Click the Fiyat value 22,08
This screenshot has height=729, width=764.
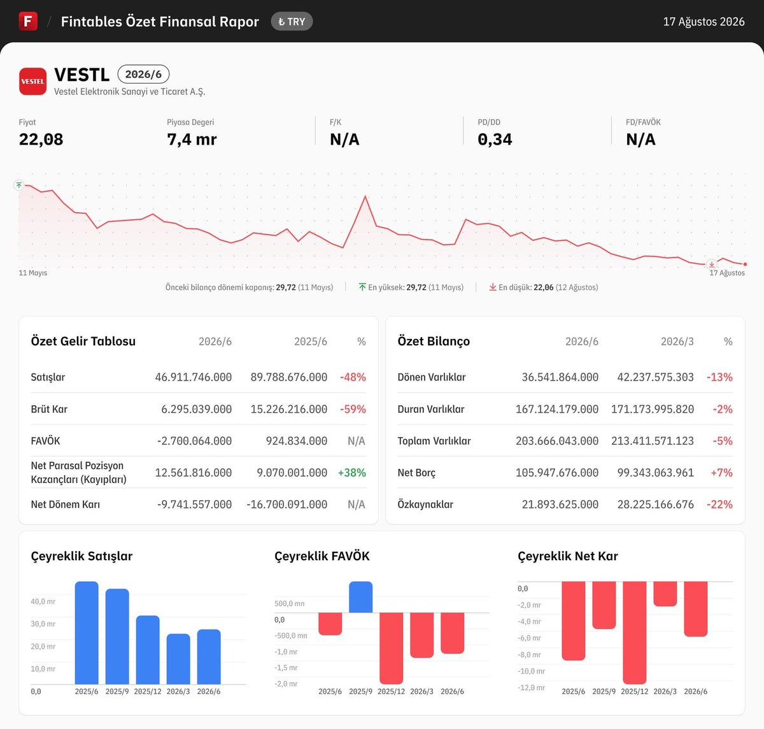point(41,140)
